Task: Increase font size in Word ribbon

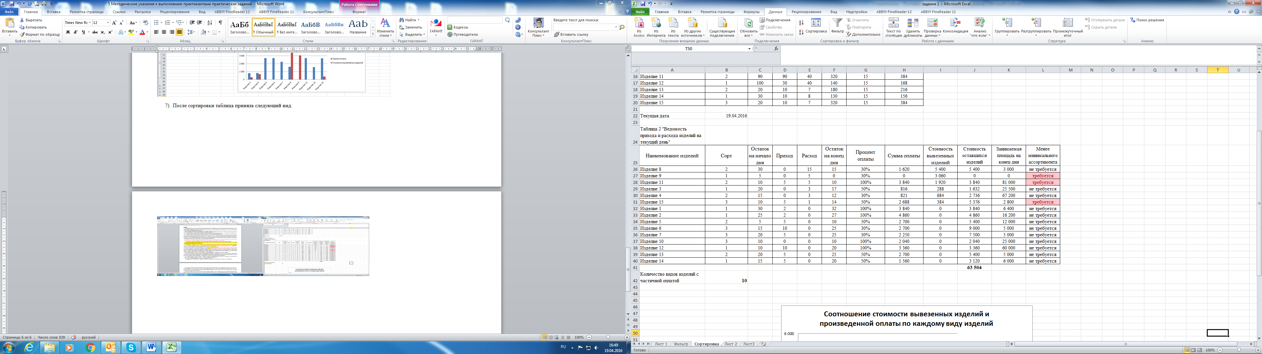Action: [x=114, y=23]
